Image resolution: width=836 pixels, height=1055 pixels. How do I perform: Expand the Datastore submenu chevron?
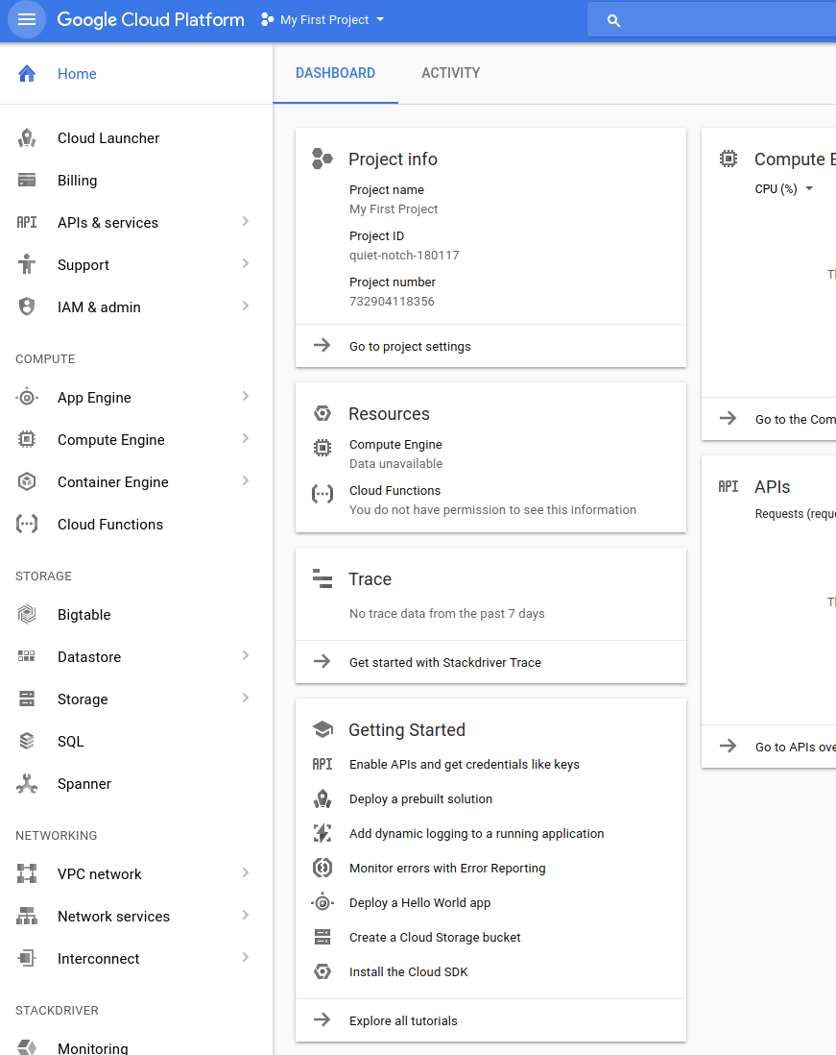point(246,655)
